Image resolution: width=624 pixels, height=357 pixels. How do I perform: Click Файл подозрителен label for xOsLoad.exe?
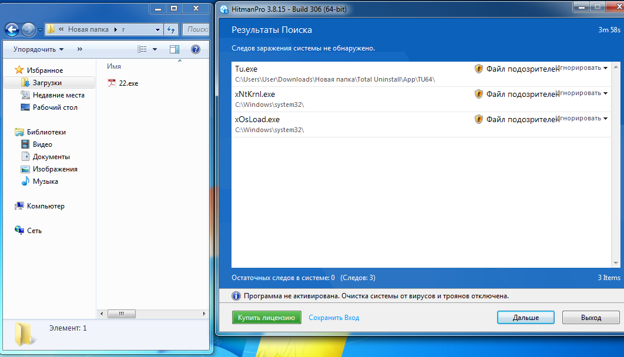[x=522, y=119]
